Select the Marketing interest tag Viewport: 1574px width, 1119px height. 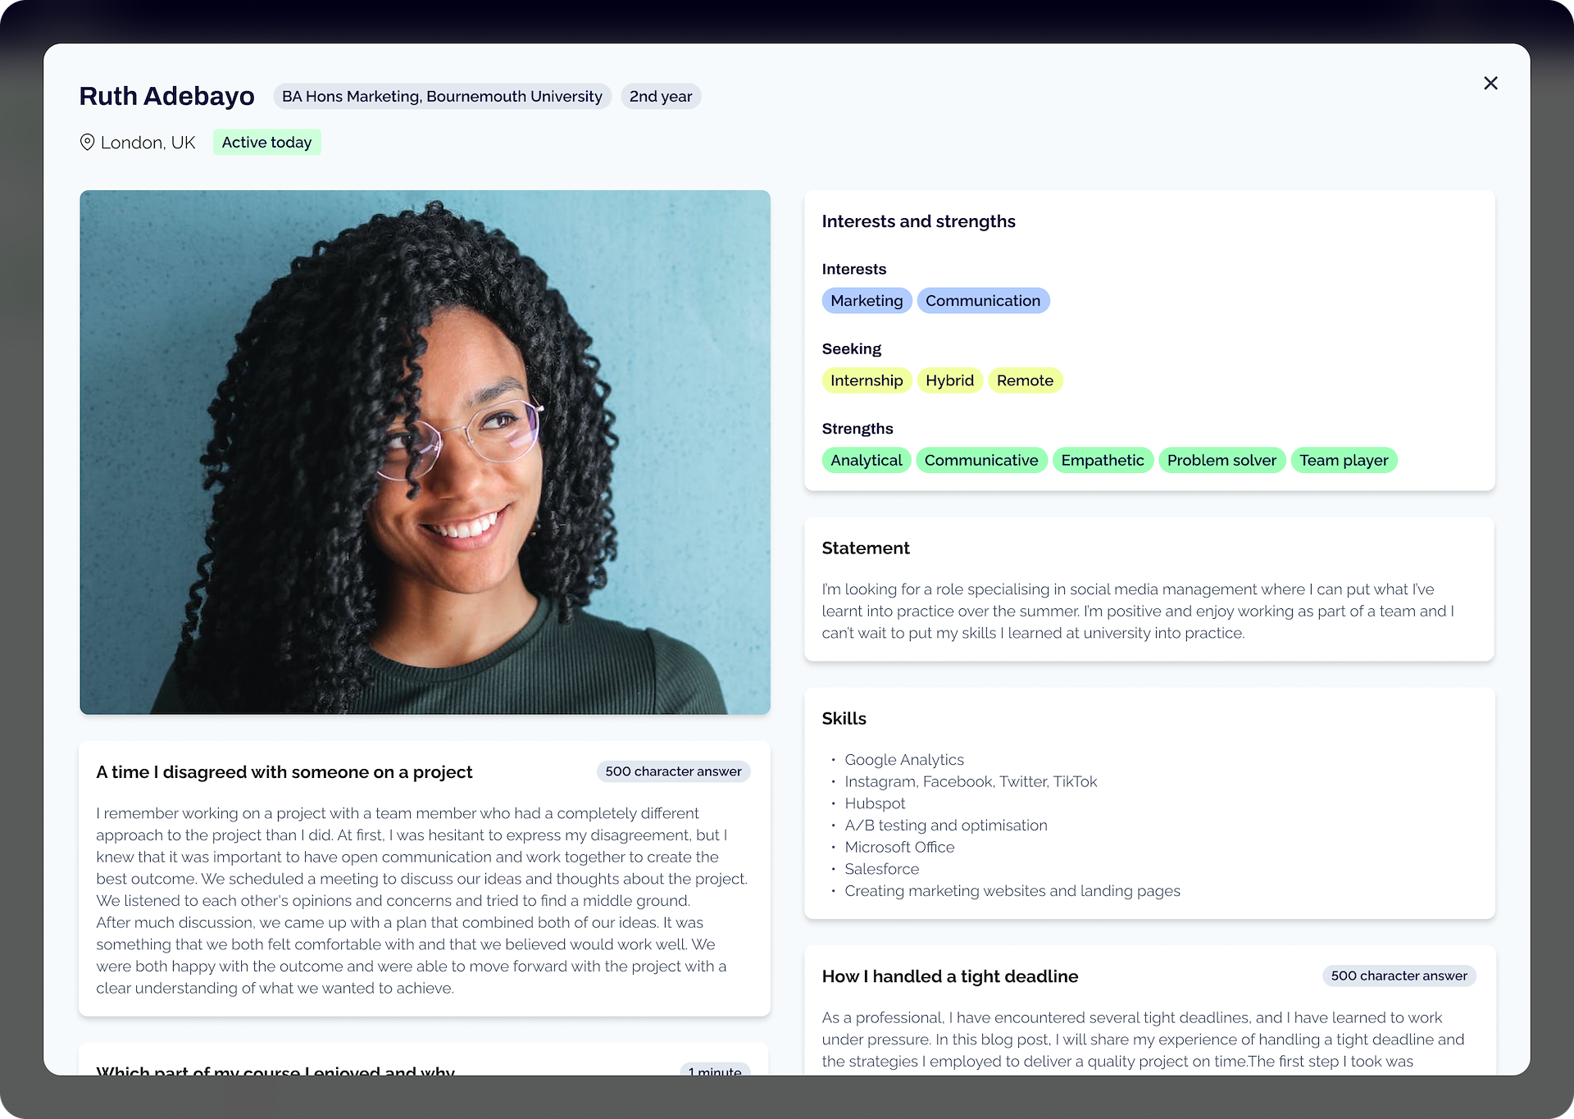(867, 301)
